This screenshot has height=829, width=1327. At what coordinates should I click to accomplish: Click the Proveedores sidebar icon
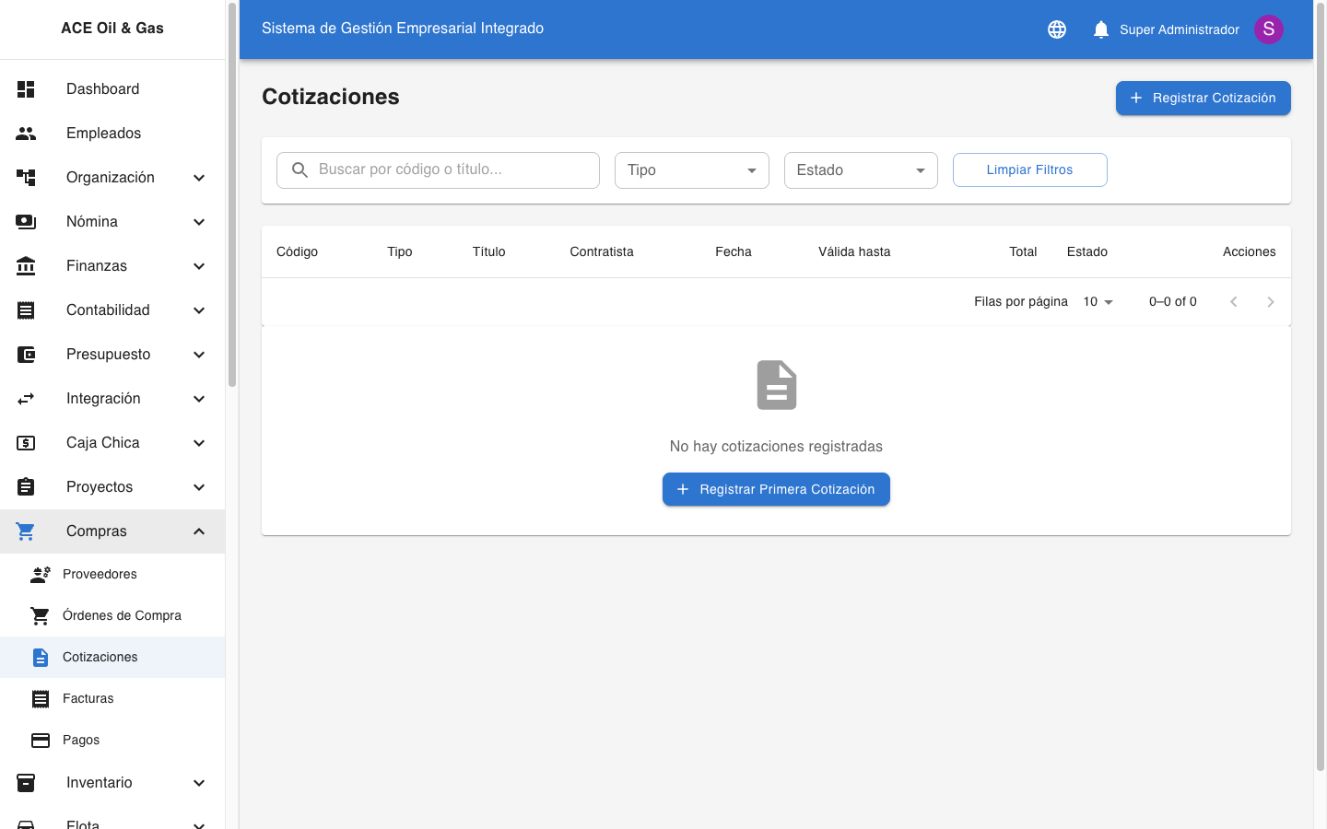[x=41, y=575]
